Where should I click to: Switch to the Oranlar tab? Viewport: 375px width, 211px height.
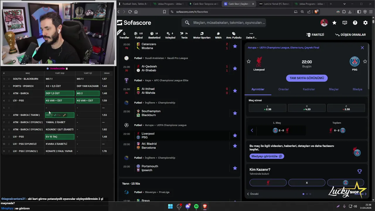[x=283, y=89]
